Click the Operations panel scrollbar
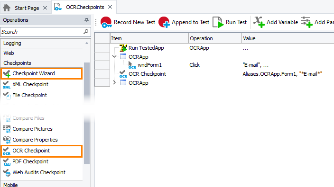This screenshot has width=334, height=187. coord(87,113)
